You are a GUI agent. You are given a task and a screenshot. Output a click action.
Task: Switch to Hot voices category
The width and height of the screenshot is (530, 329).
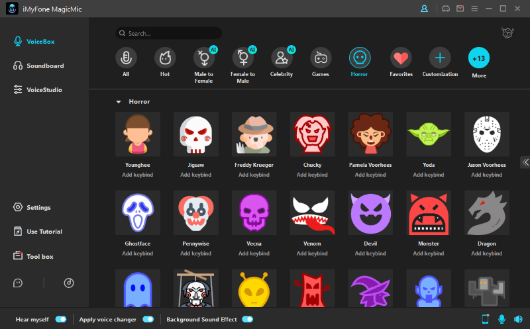tap(165, 58)
